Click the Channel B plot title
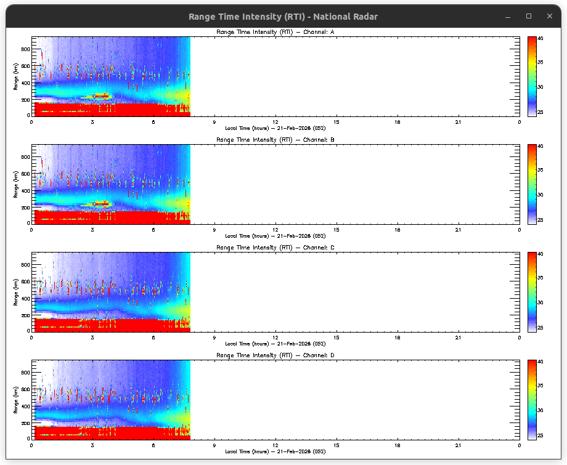This screenshot has width=567, height=465. click(x=275, y=140)
